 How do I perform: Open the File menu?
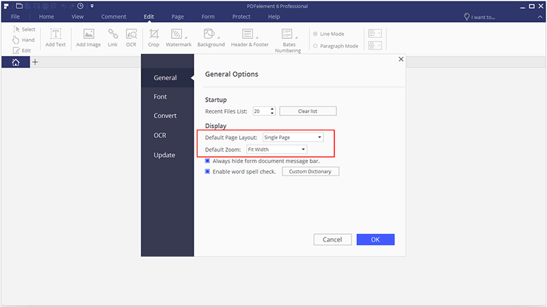tap(15, 16)
